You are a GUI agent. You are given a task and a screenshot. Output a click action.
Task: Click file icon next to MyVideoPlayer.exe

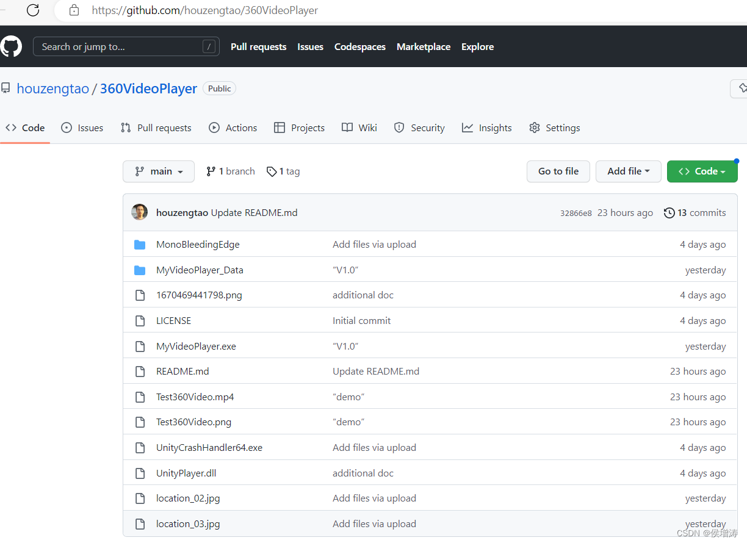140,347
